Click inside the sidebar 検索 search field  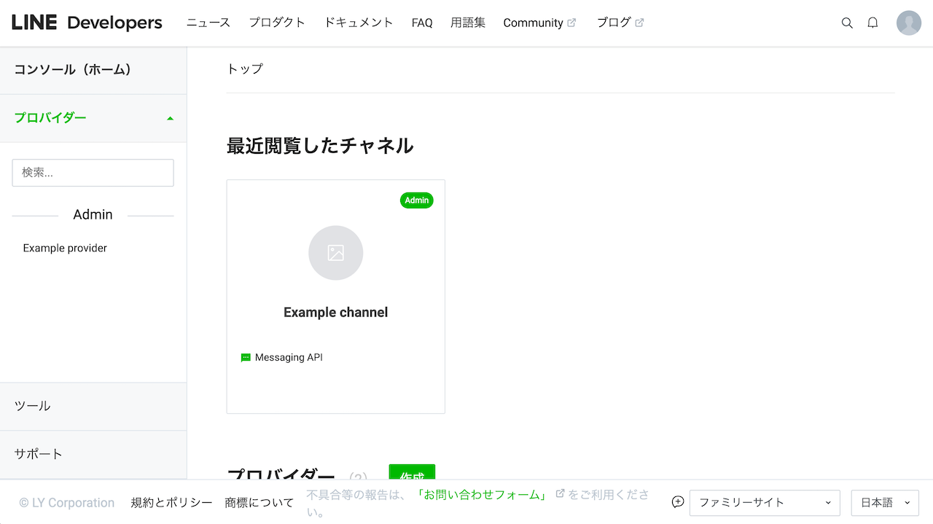click(x=93, y=173)
